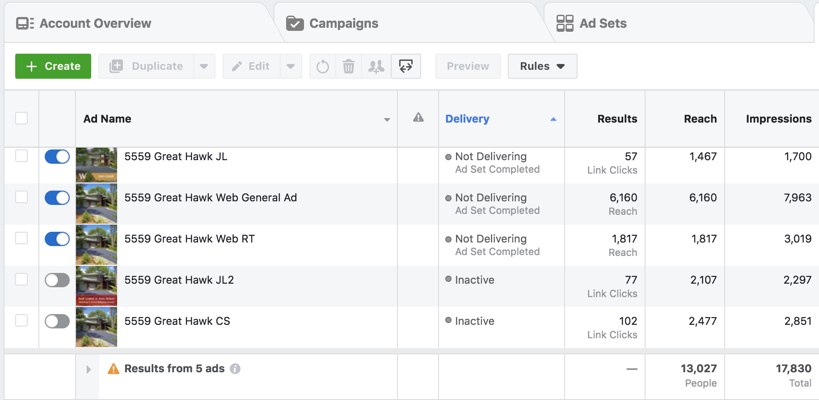The width and height of the screenshot is (819, 400).
Task: Click the audience people icon in toolbar
Action: [x=376, y=67]
